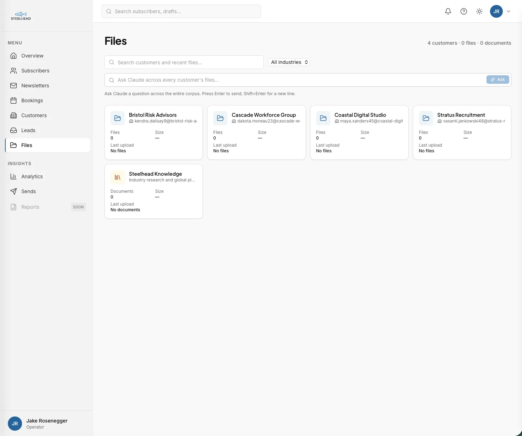This screenshot has height=436, width=522.
Task: Click the Stratus Recruitment folder icon
Action: [426, 118]
